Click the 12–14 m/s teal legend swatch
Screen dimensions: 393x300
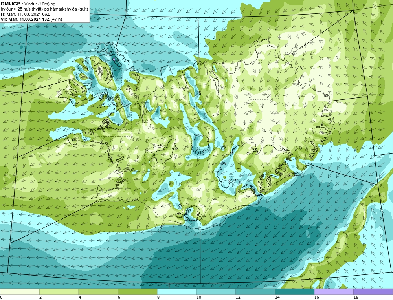[255, 292]
